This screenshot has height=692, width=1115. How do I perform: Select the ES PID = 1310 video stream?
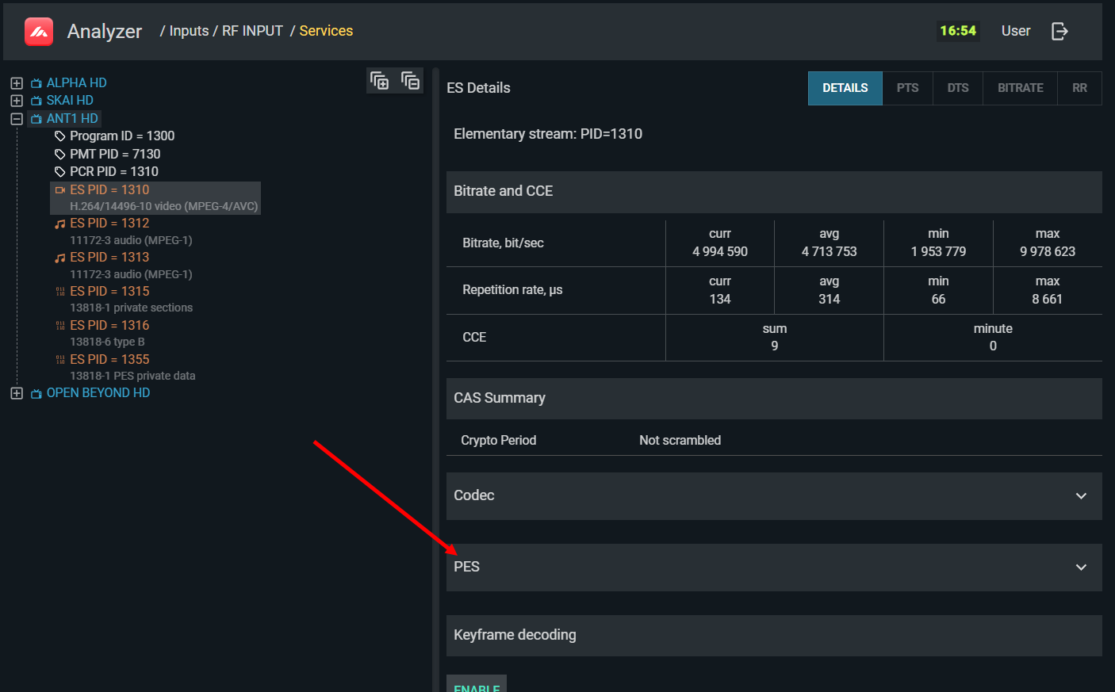tap(109, 190)
